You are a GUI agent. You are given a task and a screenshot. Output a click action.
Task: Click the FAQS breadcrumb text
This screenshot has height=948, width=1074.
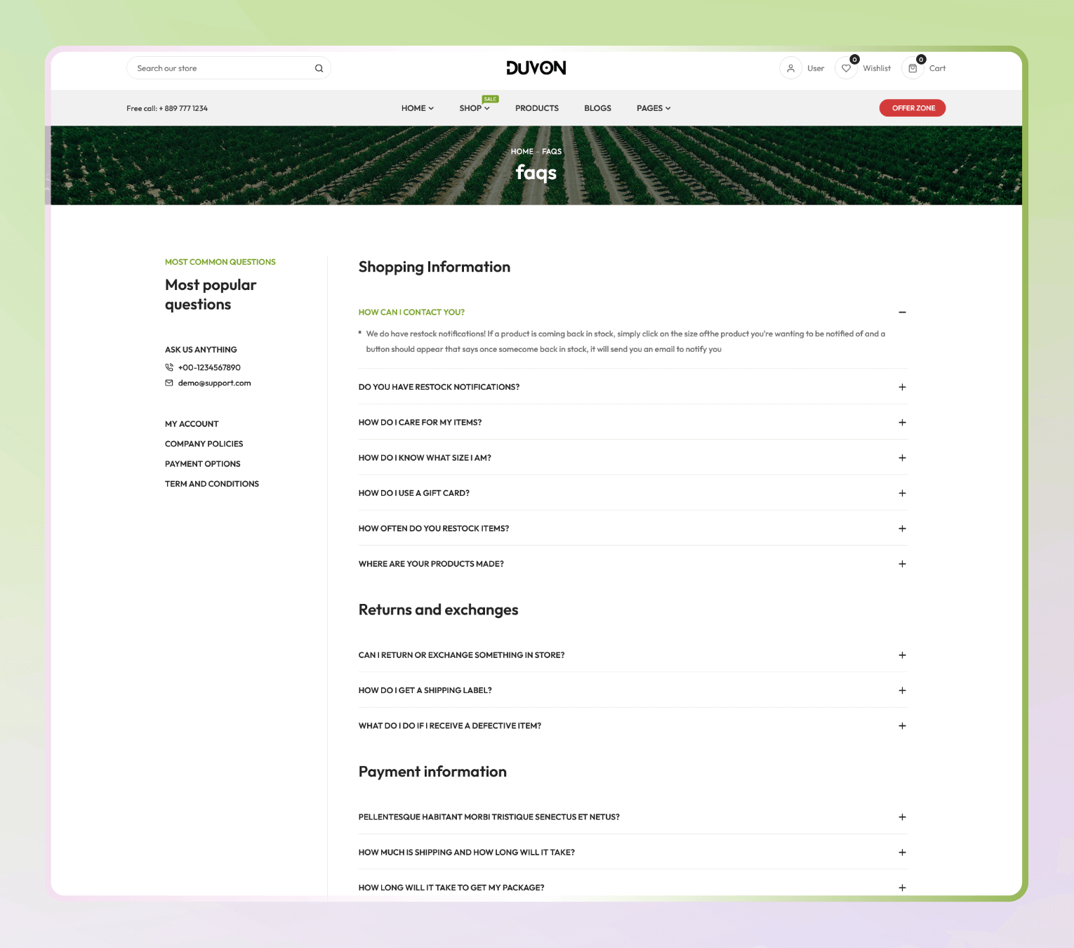tap(552, 152)
